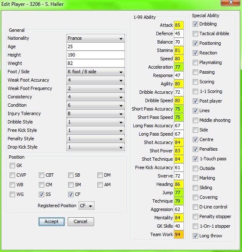Expand the Weak Foot Accuracy dropdown

[x=96, y=80]
